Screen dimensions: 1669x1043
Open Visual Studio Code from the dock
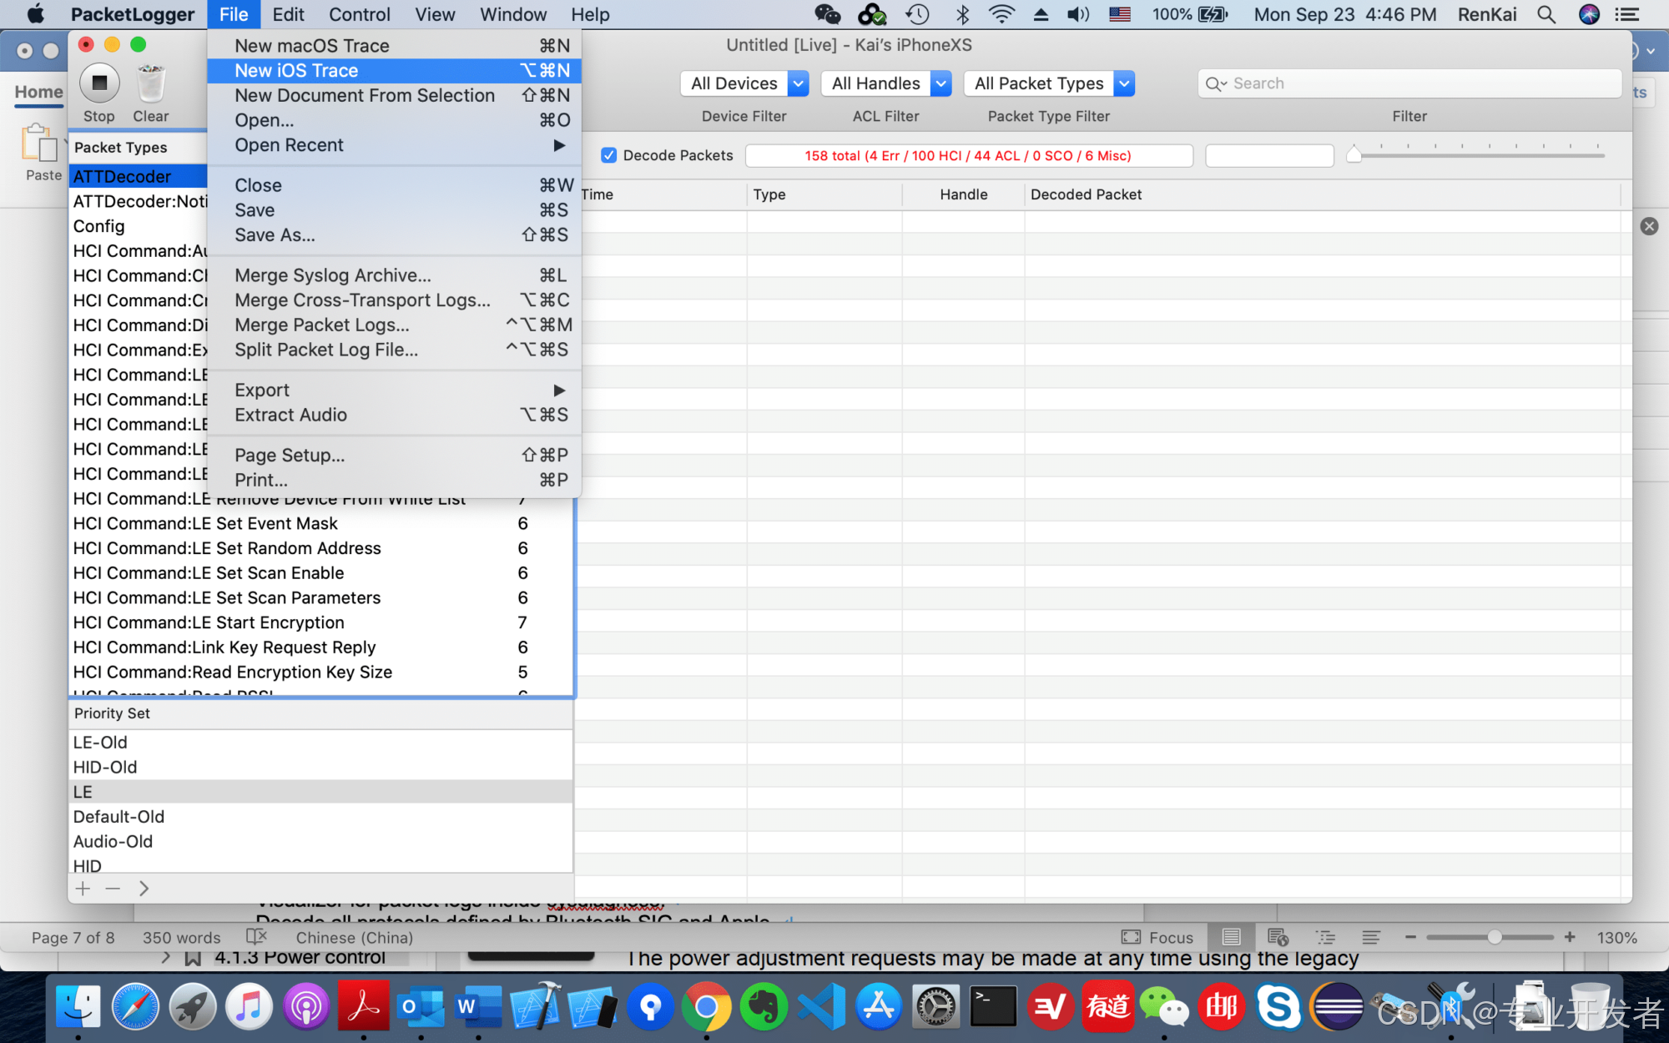point(820,1007)
